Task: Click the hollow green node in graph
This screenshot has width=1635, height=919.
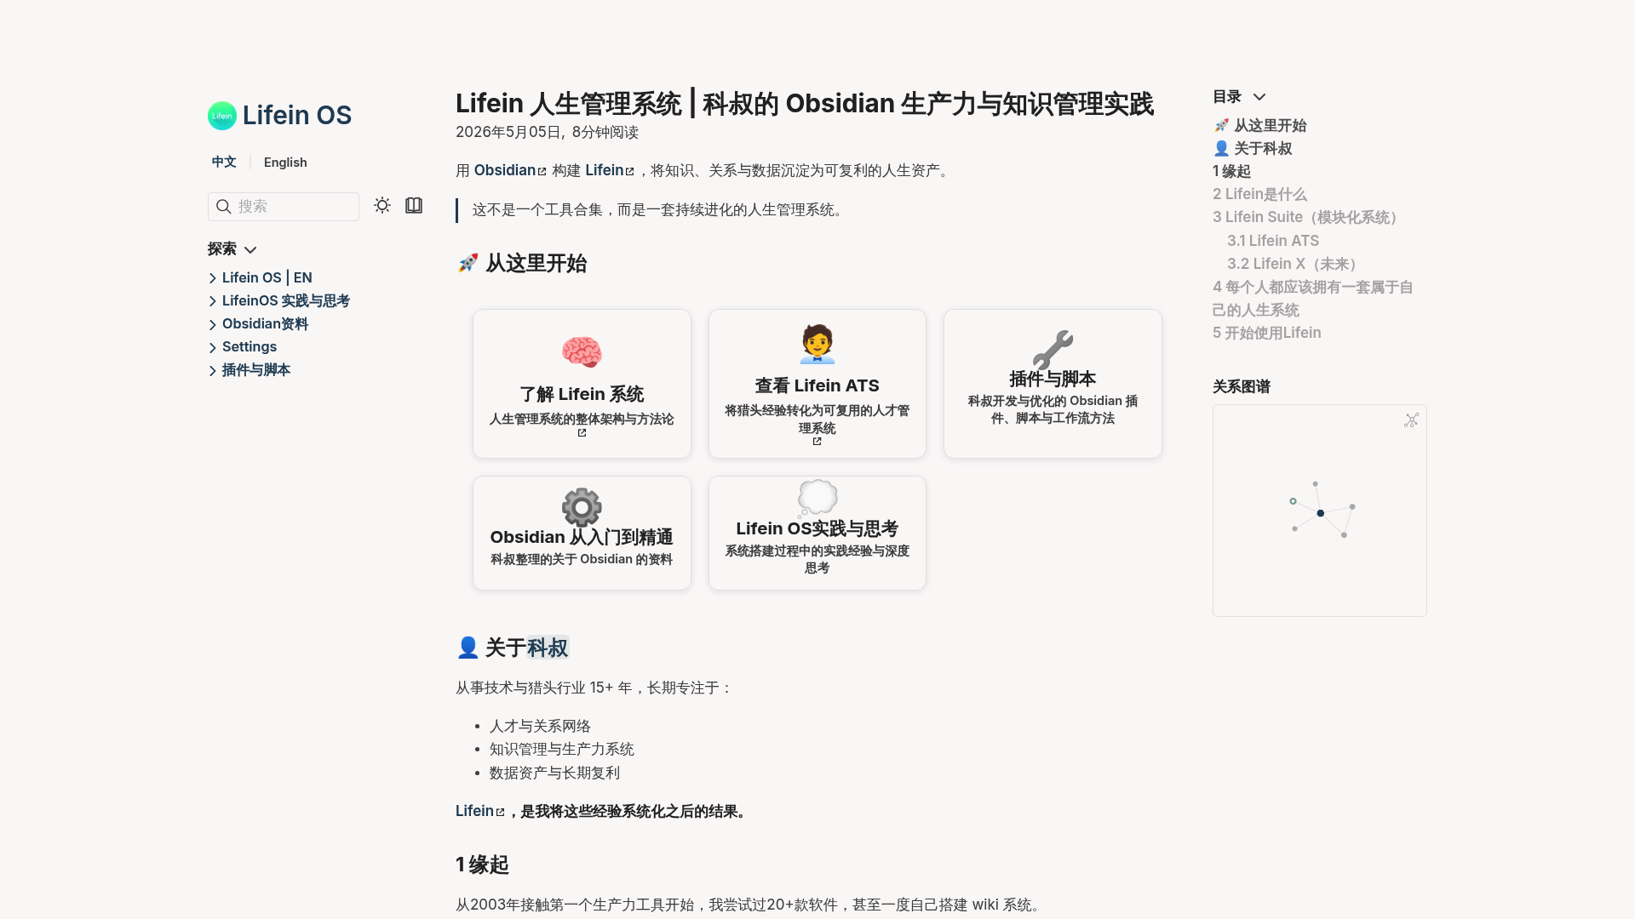Action: (x=1293, y=501)
